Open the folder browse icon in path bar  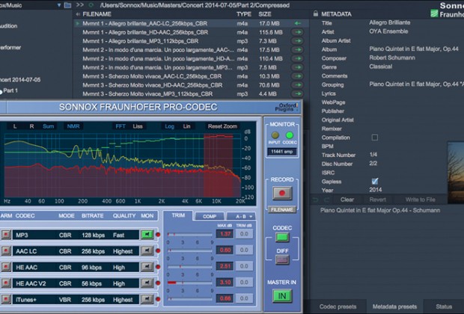tap(67, 5)
